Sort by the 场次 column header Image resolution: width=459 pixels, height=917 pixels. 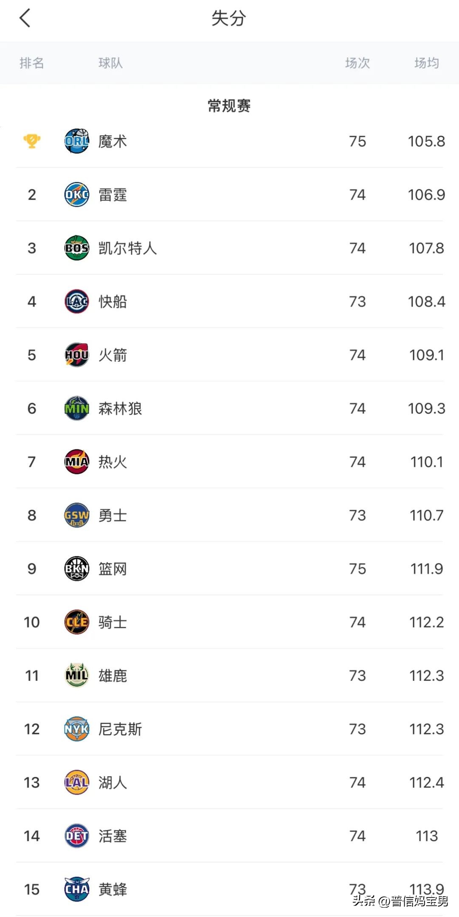tap(357, 63)
